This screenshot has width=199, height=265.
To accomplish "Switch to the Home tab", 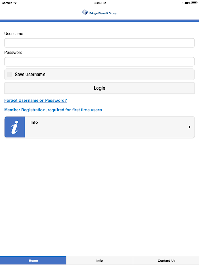I will click(33, 260).
